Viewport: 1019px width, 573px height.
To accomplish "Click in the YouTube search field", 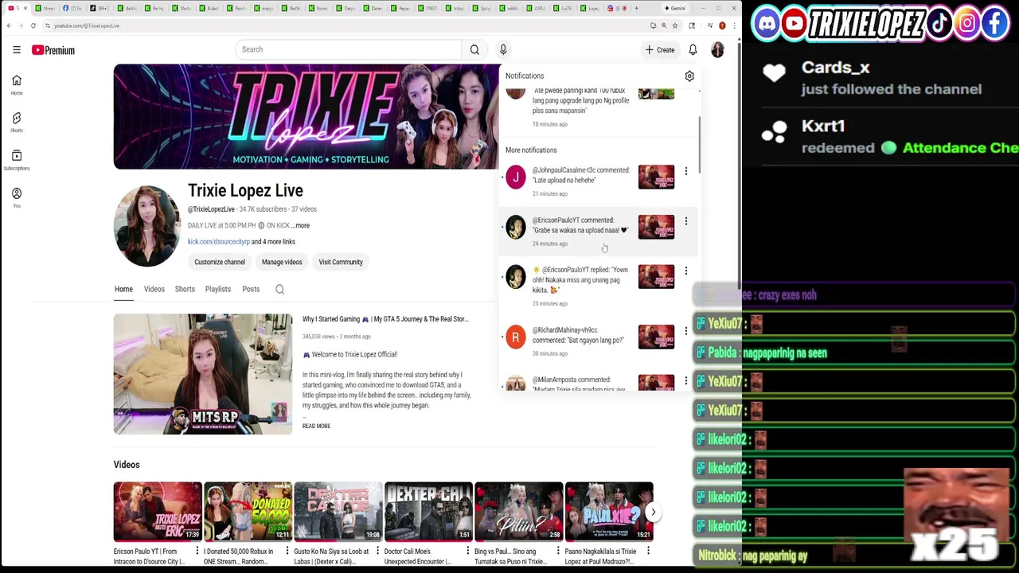I will point(348,49).
